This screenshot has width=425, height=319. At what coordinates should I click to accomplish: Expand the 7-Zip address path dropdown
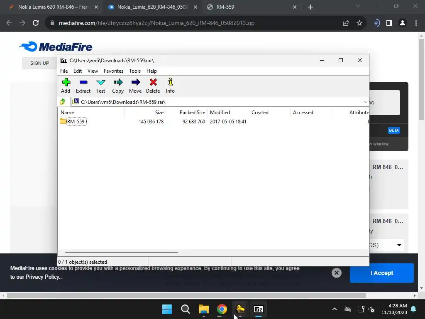(x=365, y=102)
